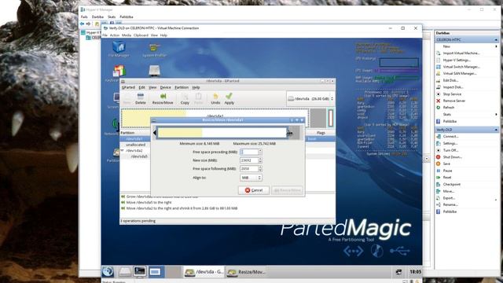Click the disk drive icon in Parted Magic taskbar
Viewport: 503px width, 283px height.
(x=124, y=272)
